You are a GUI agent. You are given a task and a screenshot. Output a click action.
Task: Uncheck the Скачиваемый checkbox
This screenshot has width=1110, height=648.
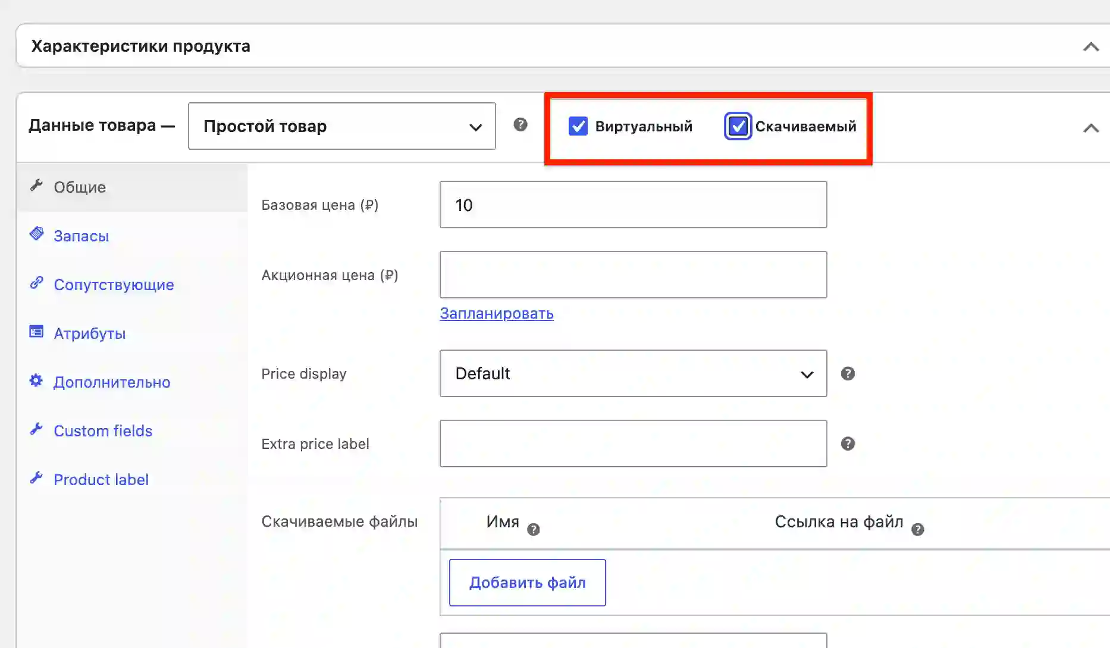click(738, 126)
